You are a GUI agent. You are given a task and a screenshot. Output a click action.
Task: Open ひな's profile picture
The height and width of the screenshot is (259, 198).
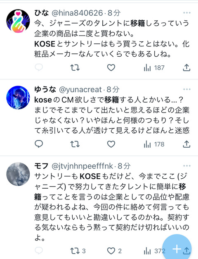pyautogui.click(x=18, y=21)
